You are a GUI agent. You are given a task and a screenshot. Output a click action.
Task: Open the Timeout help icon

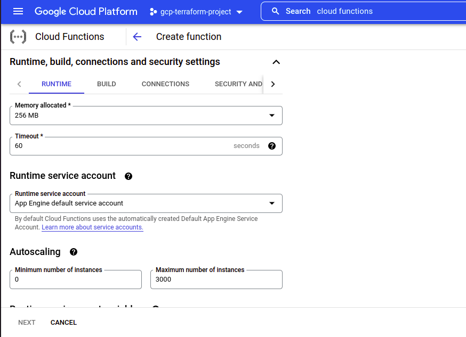[271, 146]
